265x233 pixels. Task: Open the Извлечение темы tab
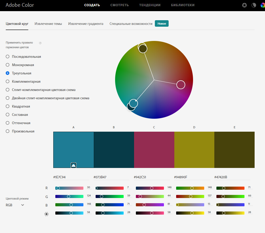(48, 24)
